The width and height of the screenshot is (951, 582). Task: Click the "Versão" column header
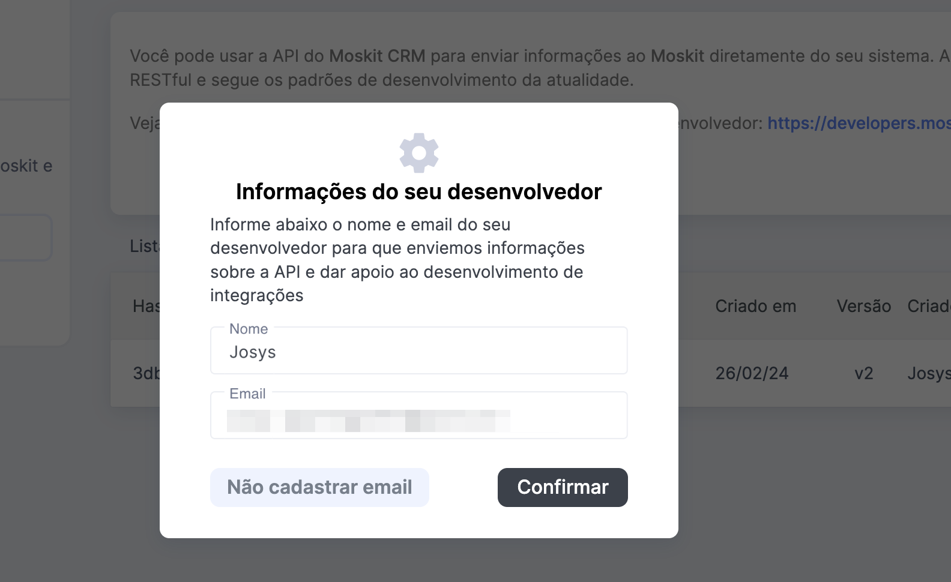point(863,306)
